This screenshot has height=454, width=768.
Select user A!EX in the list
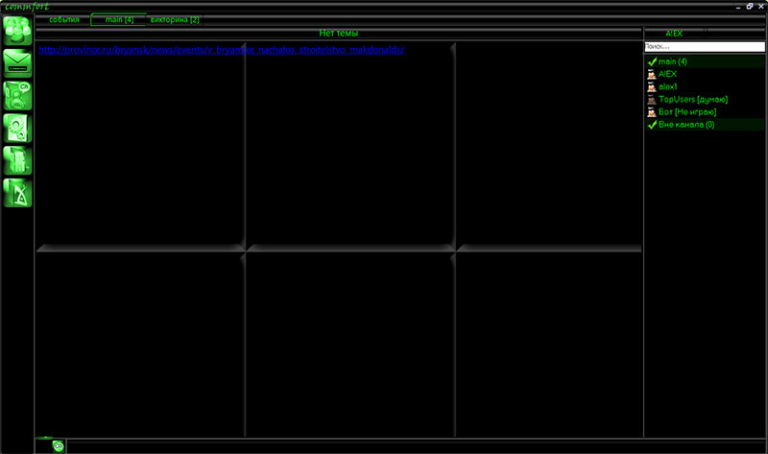coord(668,75)
